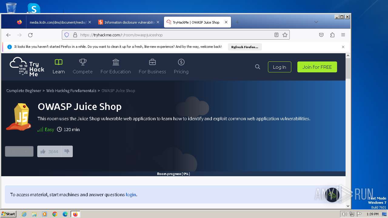Click the login link in the notice
Screen dimensions: 388x218
click(x=131, y=195)
